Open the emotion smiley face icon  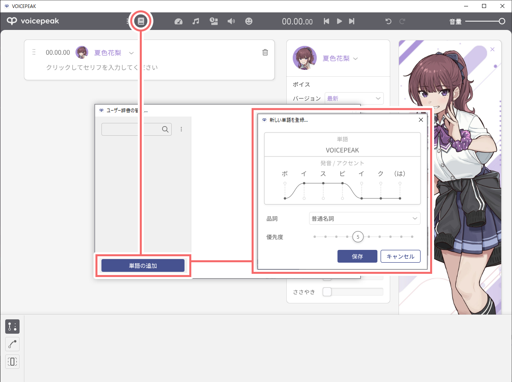tap(249, 21)
